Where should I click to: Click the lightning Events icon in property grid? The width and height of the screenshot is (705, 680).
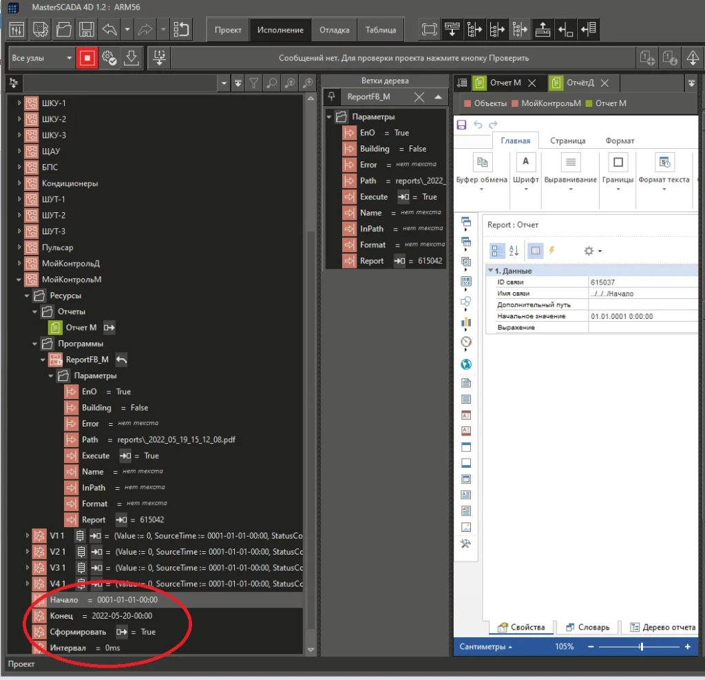click(551, 251)
